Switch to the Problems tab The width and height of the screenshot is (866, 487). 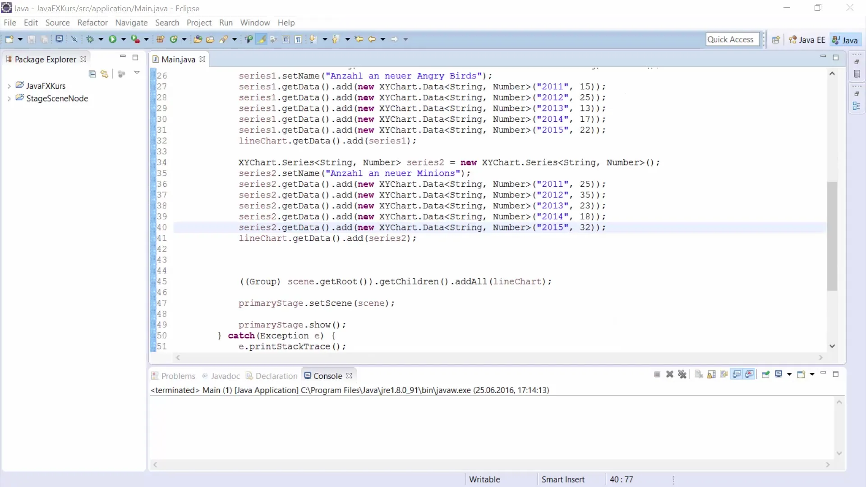(x=173, y=376)
